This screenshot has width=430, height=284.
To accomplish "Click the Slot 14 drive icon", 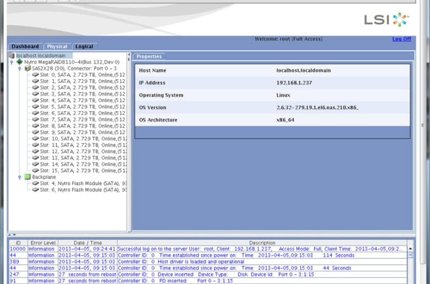I will [x=35, y=164].
